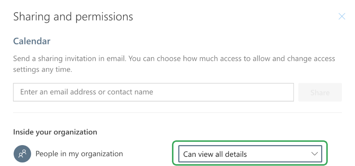Open the 'Can view all details' dropdown
This screenshot has height=166, width=355.
point(250,154)
